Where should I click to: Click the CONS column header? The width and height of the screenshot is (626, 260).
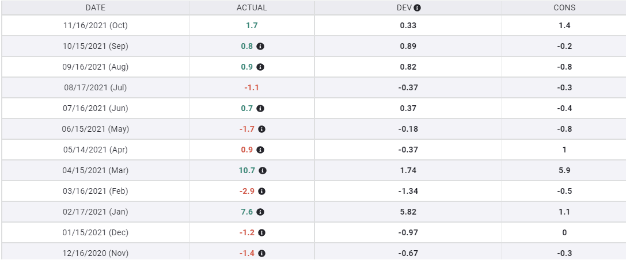pyautogui.click(x=564, y=8)
